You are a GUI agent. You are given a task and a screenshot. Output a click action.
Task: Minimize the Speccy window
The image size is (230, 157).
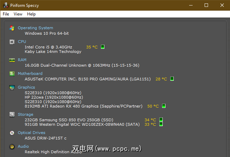[x=191, y=5]
